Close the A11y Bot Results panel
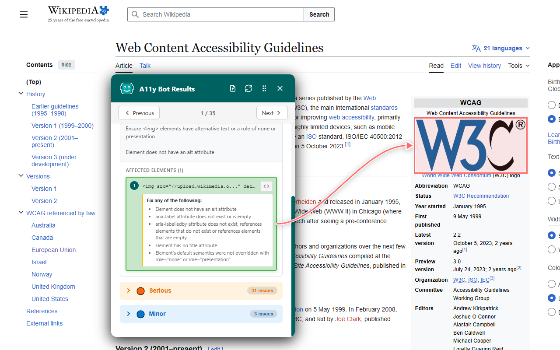This screenshot has height=350, width=560. coord(280,88)
